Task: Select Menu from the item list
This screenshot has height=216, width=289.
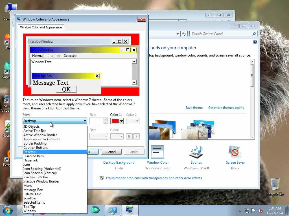Action: point(55,186)
